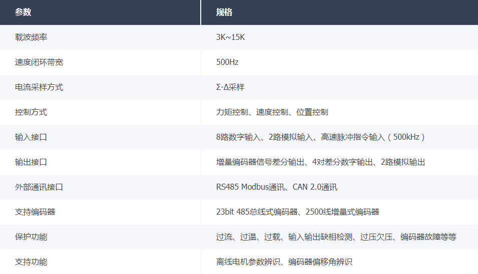This screenshot has width=478, height=274.
Task: Click the 参数 column header
Action: pos(100,12)
